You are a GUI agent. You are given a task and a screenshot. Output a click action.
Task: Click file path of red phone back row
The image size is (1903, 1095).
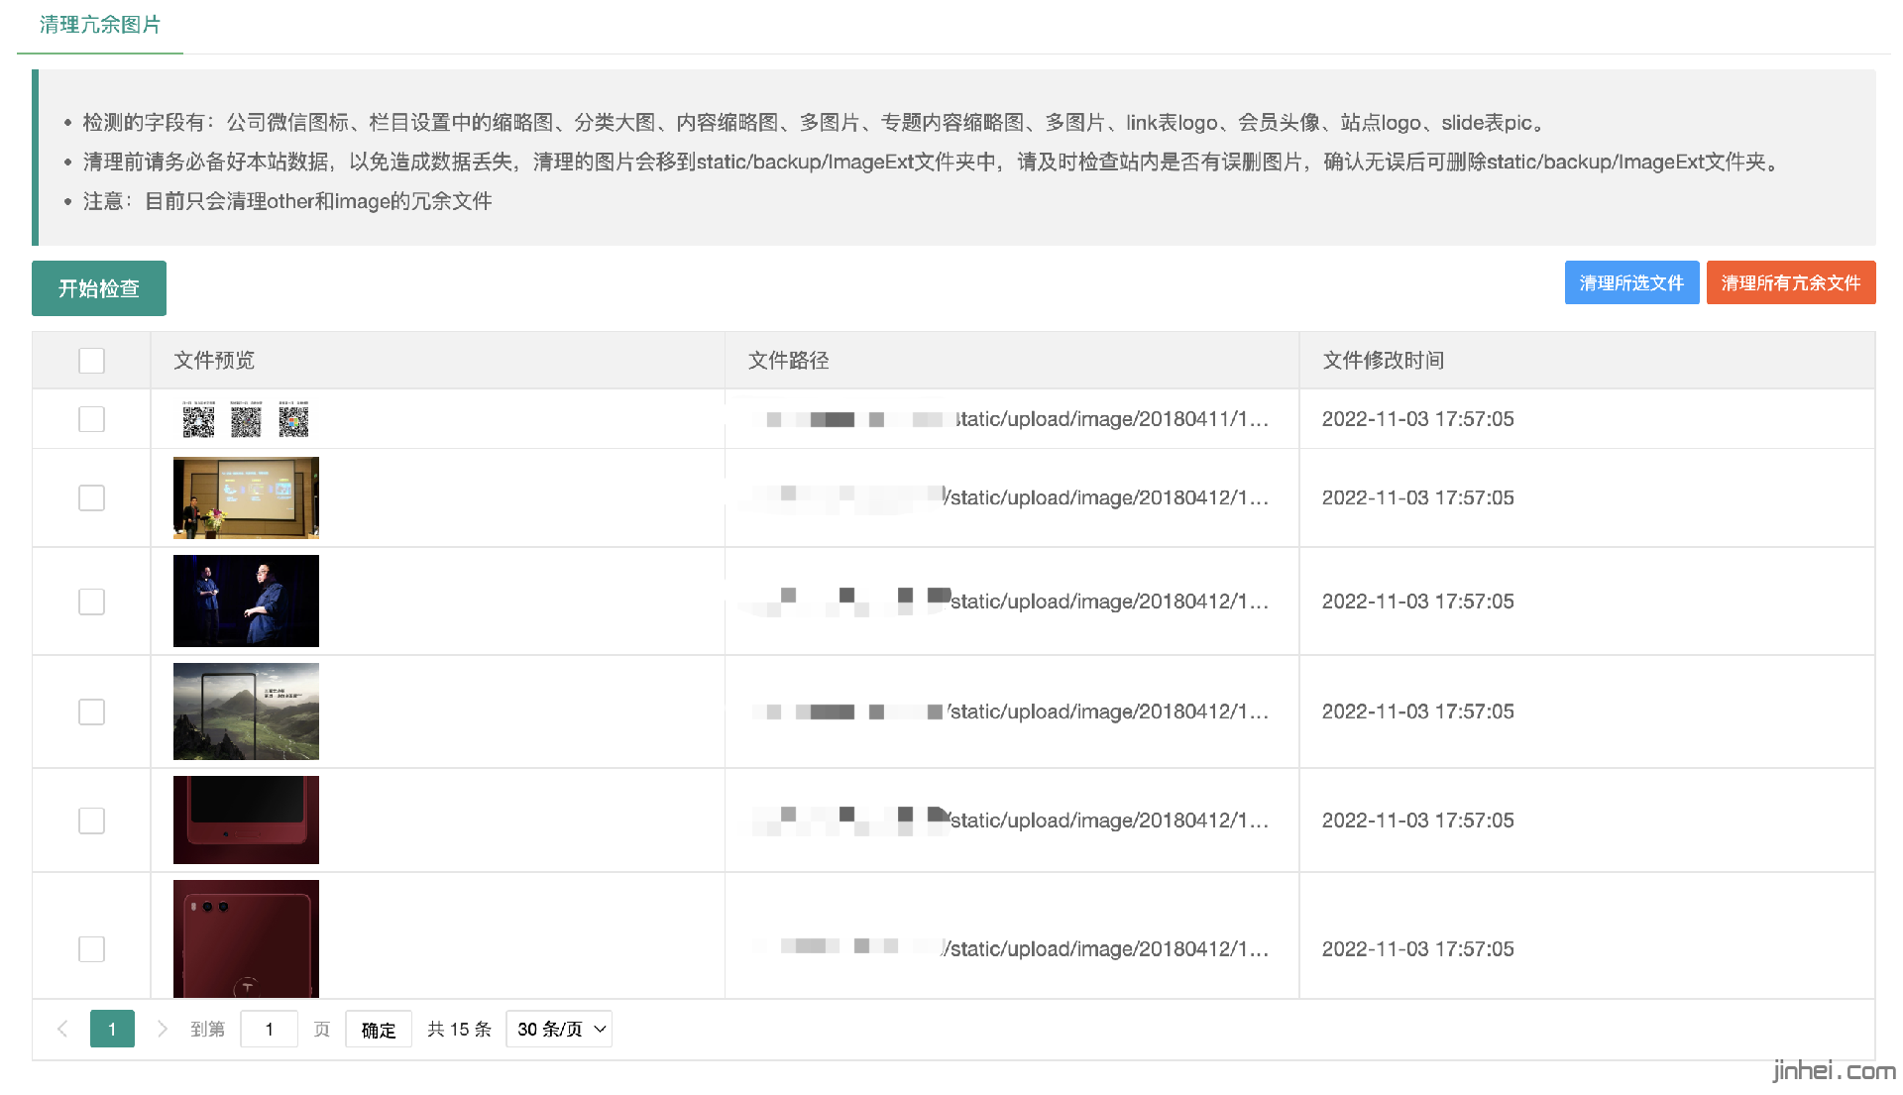click(1011, 949)
